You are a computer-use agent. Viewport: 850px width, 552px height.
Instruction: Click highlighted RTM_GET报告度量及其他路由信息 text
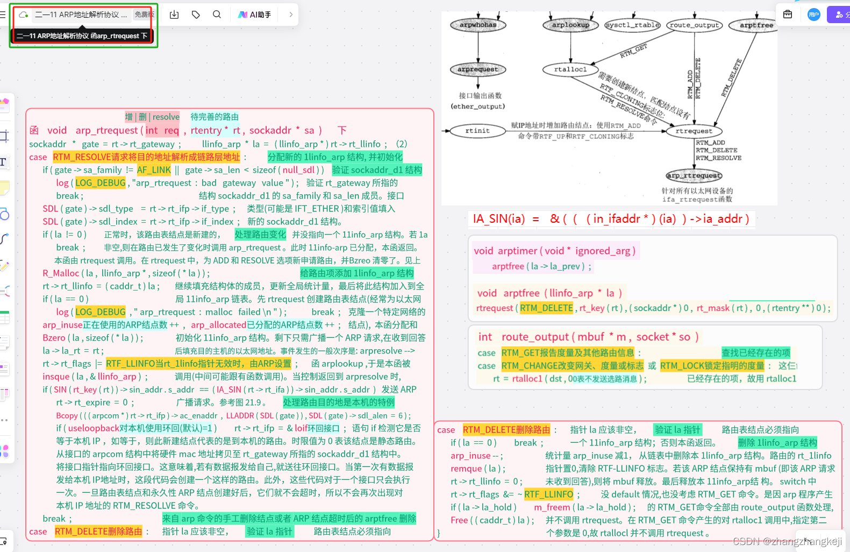(x=568, y=353)
